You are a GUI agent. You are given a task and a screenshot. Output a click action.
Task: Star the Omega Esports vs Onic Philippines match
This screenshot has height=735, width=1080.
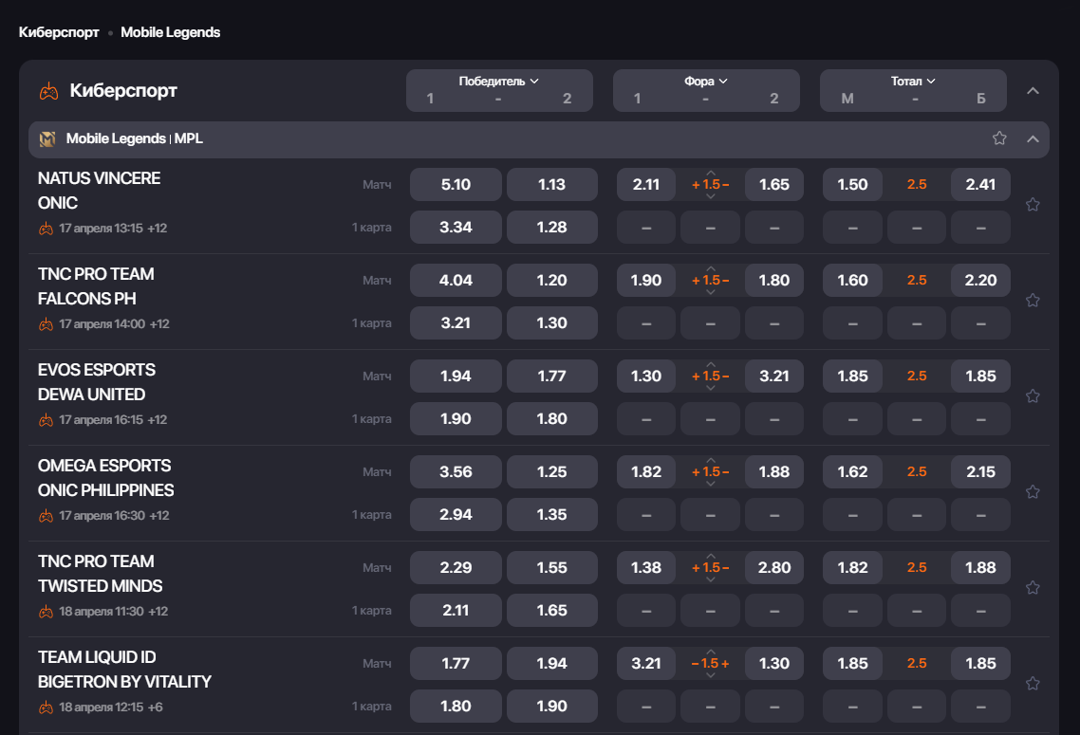point(1033,491)
